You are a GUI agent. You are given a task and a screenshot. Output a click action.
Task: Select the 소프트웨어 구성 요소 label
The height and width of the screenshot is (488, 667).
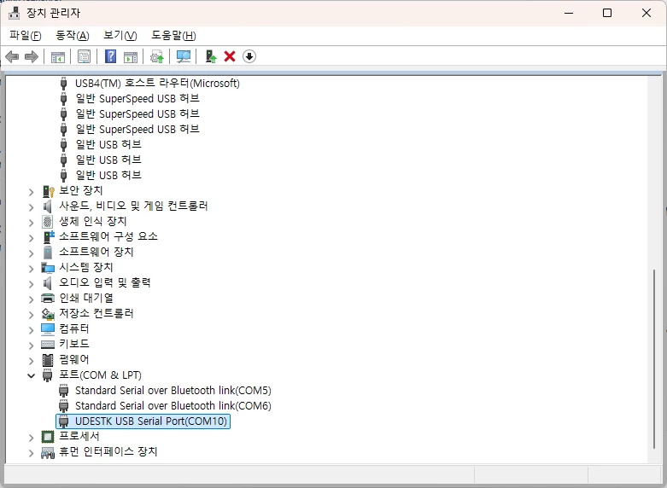click(x=108, y=236)
